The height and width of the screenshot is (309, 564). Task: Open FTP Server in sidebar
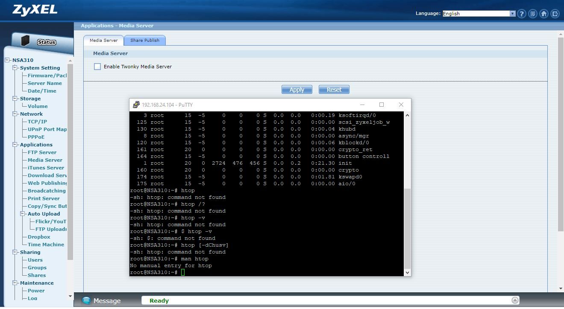coord(42,152)
